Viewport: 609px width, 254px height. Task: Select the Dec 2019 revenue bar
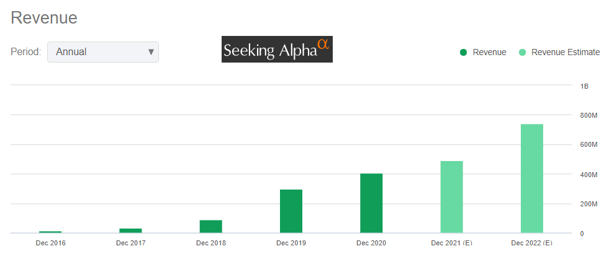point(291,211)
